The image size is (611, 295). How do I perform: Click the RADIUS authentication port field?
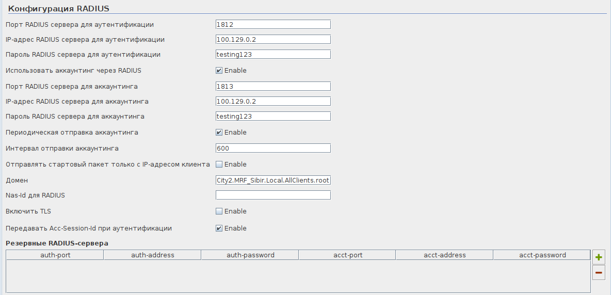click(x=273, y=24)
